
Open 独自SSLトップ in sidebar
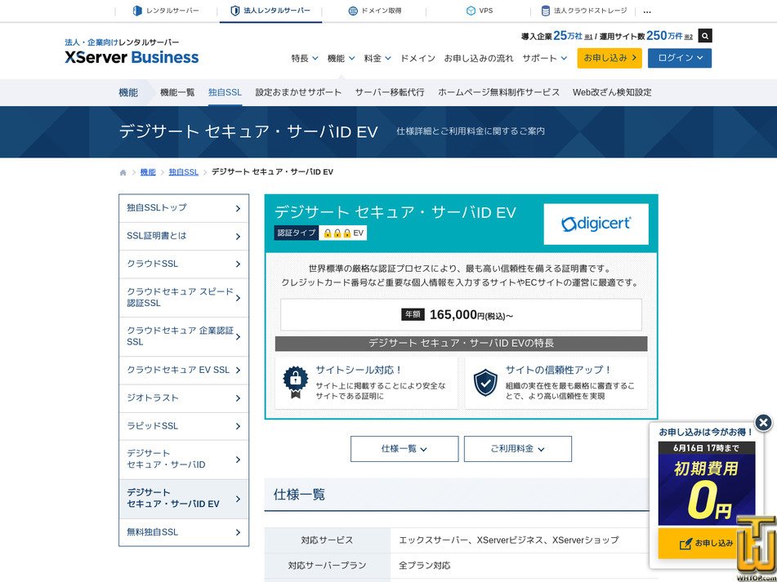click(x=184, y=208)
